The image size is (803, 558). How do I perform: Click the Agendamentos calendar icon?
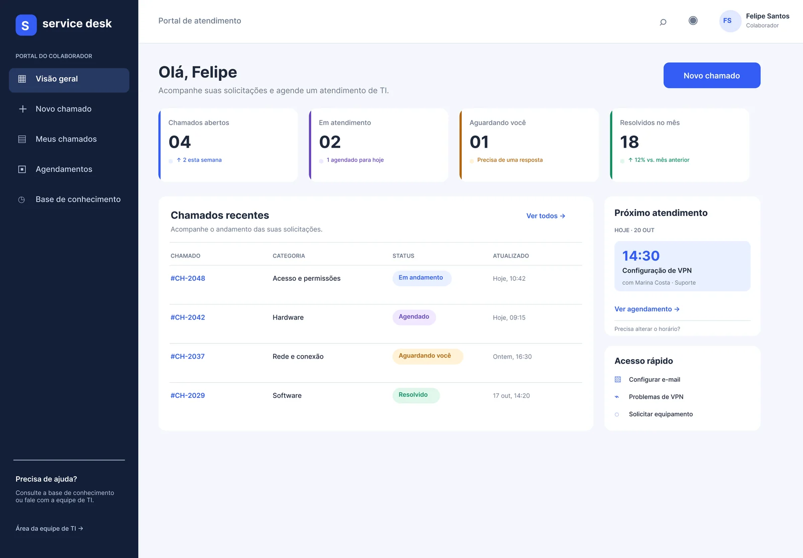coord(22,169)
